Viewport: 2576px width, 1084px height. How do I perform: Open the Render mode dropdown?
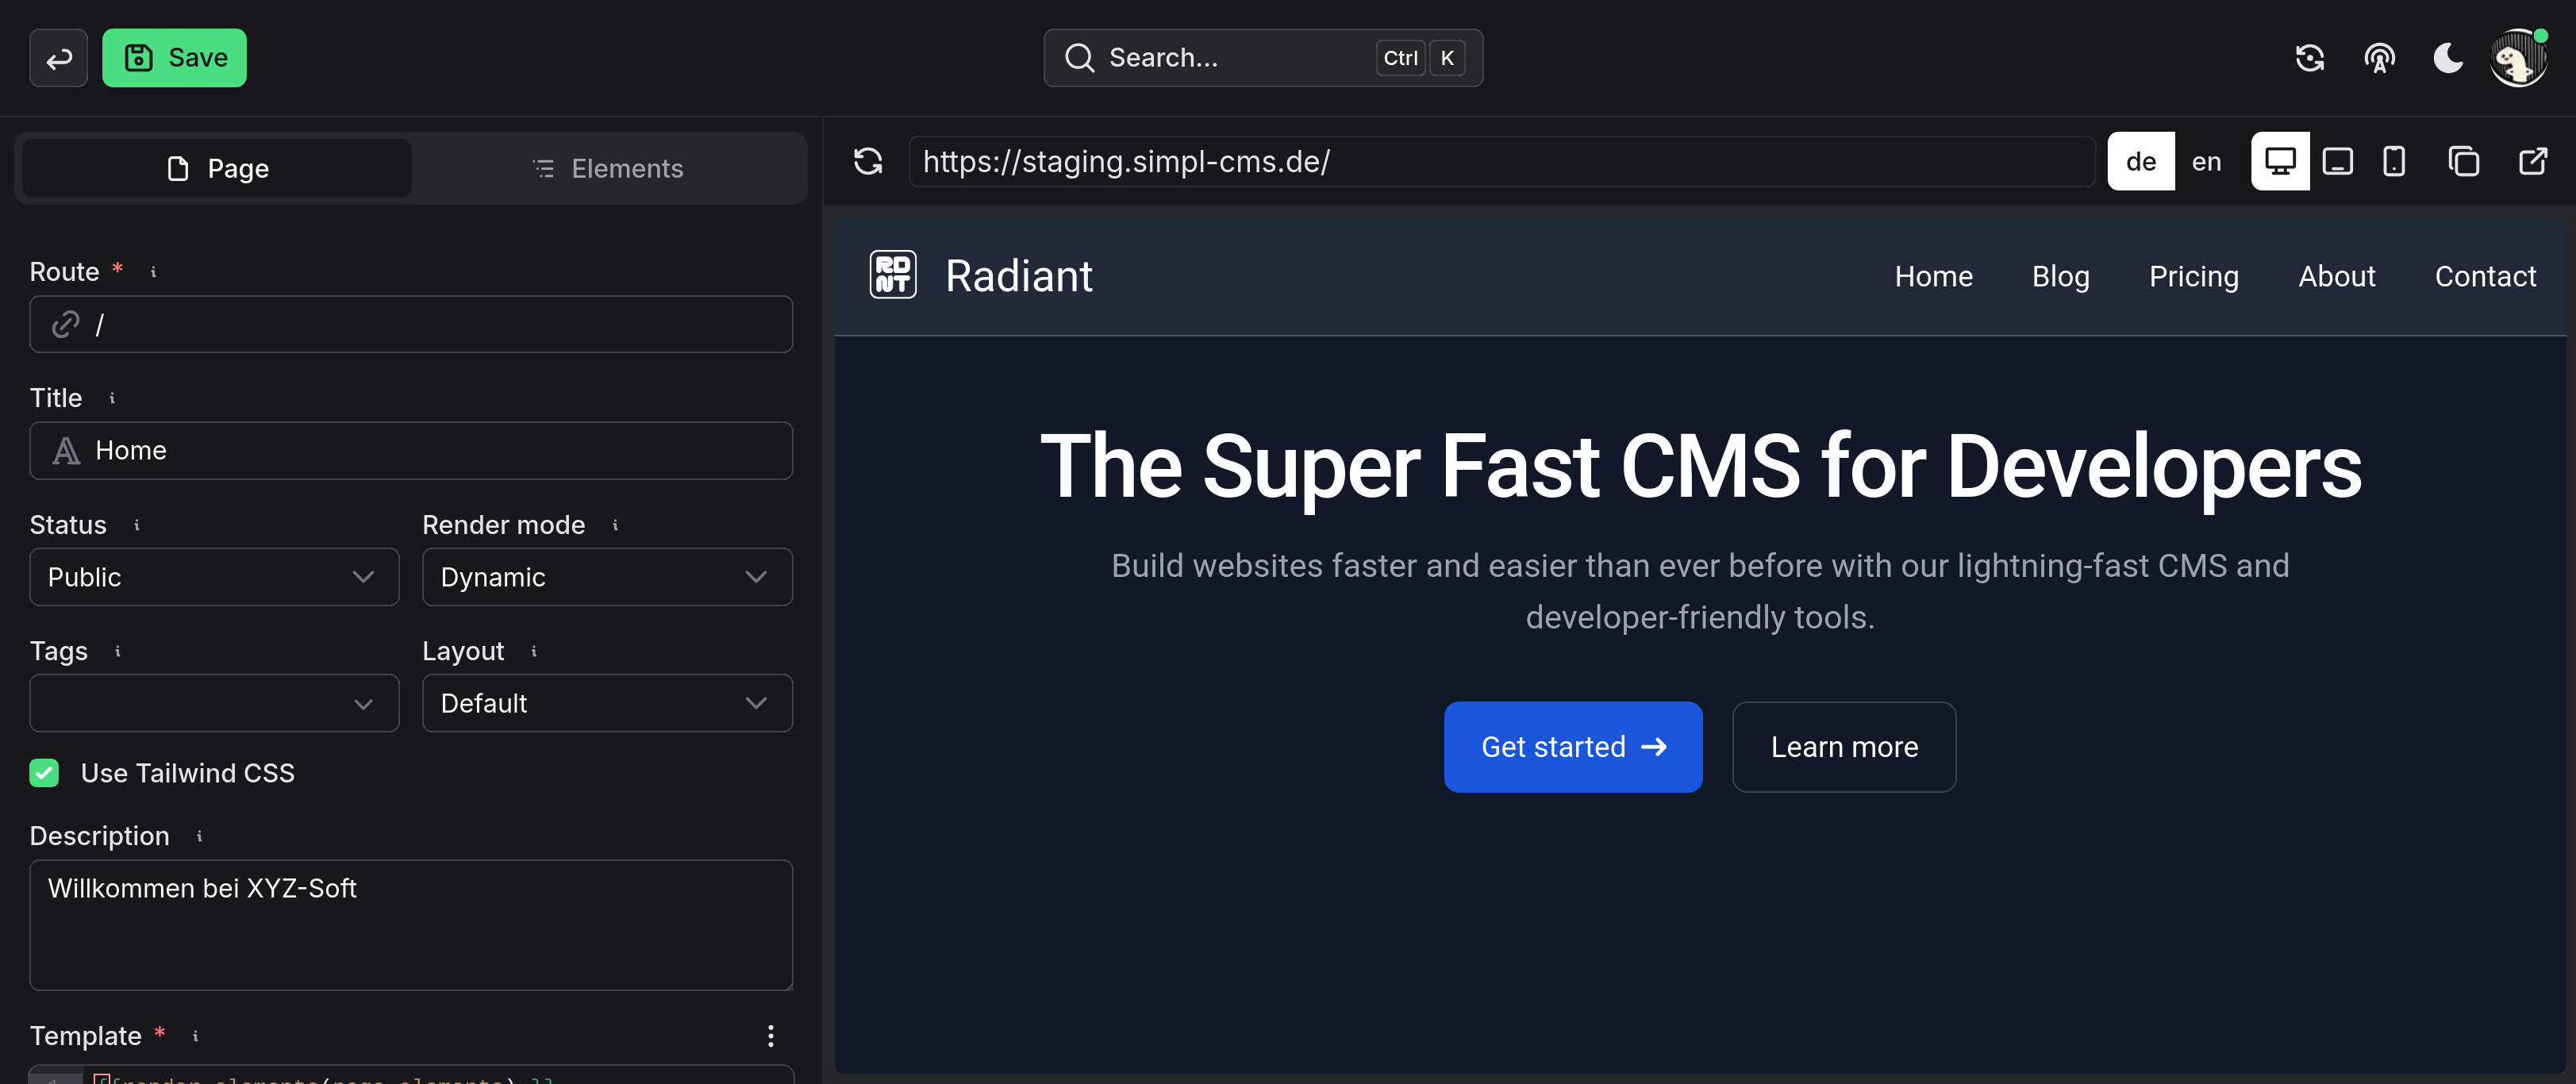tap(607, 577)
